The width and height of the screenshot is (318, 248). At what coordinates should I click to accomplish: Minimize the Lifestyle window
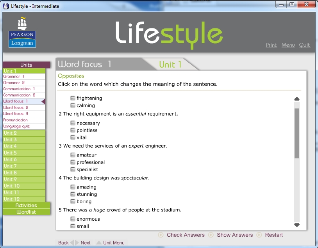click(x=281, y=5)
